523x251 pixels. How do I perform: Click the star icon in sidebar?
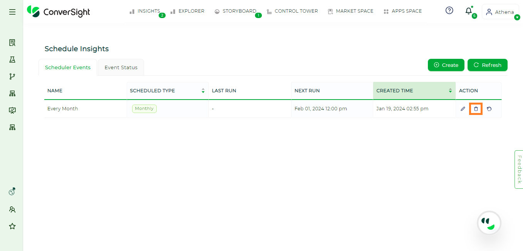point(12,226)
